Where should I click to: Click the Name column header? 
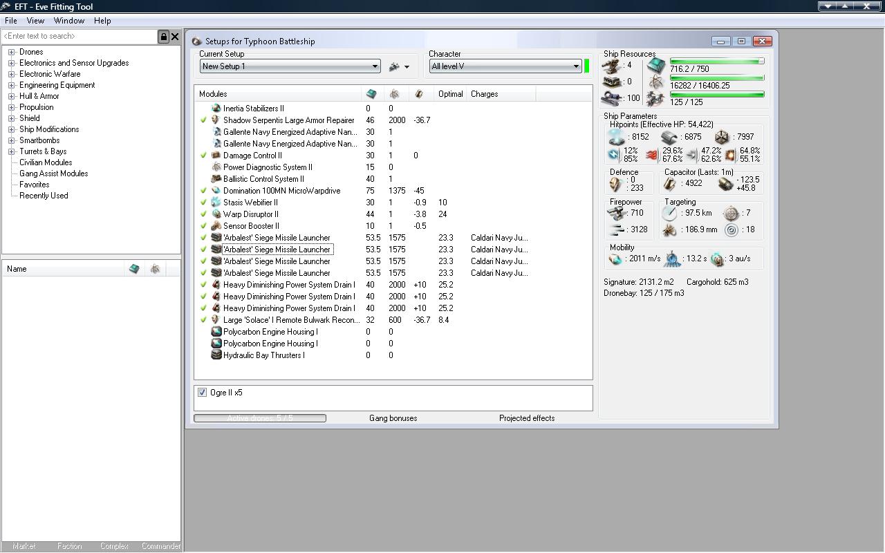pos(64,269)
